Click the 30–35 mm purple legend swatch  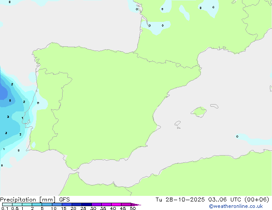click(x=96, y=204)
